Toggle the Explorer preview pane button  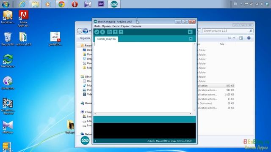241,38
